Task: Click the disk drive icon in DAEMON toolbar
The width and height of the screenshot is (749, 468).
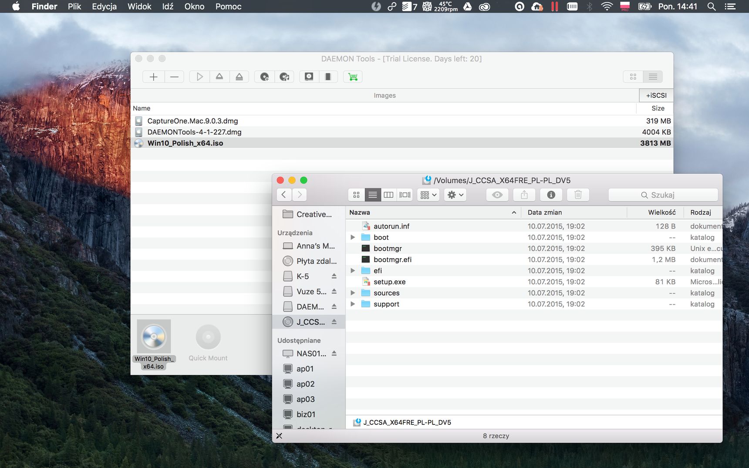Action: 309,77
